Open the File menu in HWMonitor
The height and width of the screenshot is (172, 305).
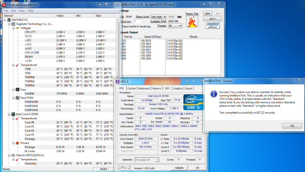[x=6, y=11]
